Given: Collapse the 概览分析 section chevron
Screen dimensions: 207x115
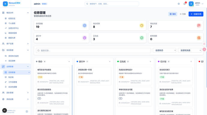Looking at the screenshot, I should (x=28, y=13).
